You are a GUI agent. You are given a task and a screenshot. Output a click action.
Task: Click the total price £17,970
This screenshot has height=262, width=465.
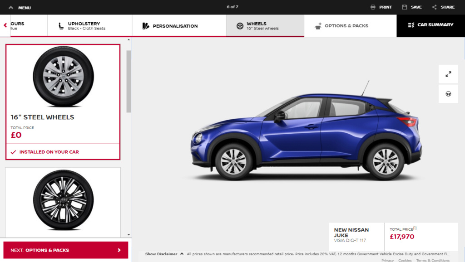[402, 237]
